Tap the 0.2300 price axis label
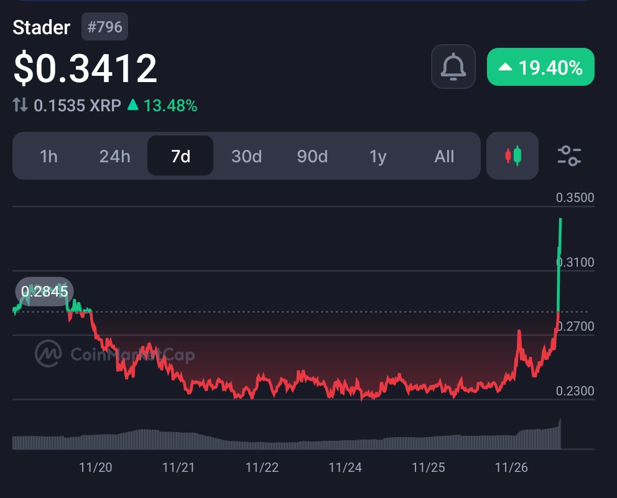617x498 pixels. pyautogui.click(x=575, y=390)
